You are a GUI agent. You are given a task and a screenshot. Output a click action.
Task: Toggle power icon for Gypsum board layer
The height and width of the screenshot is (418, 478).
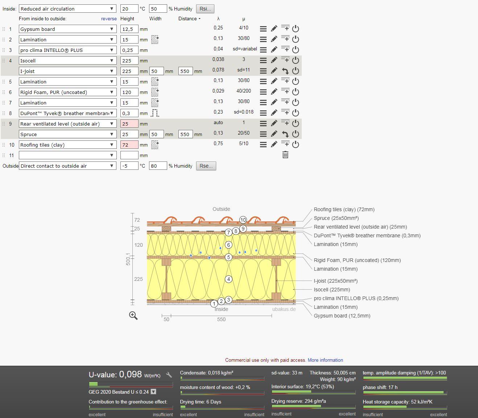point(296,29)
